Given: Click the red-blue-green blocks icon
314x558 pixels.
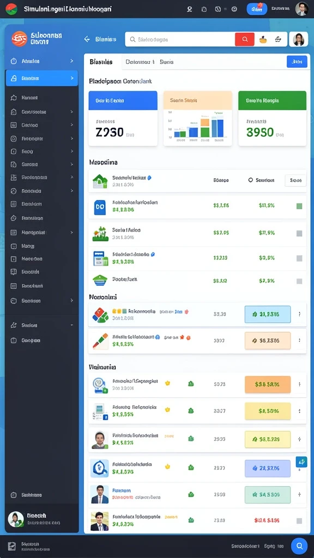Looking at the screenshot, I should click(100, 315).
